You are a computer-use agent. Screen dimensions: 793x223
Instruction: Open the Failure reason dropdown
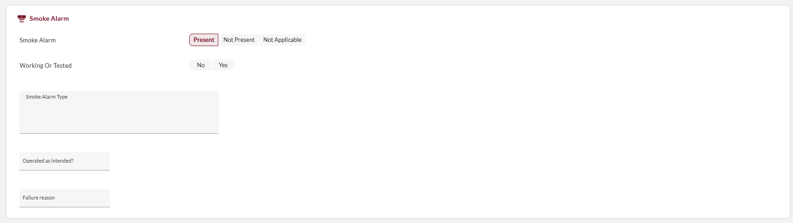pyautogui.click(x=65, y=198)
